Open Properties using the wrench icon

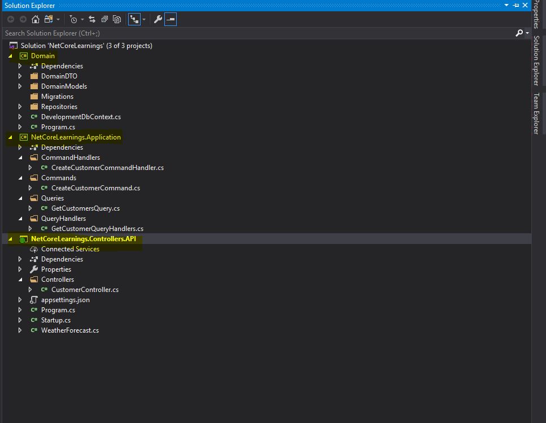pos(157,19)
